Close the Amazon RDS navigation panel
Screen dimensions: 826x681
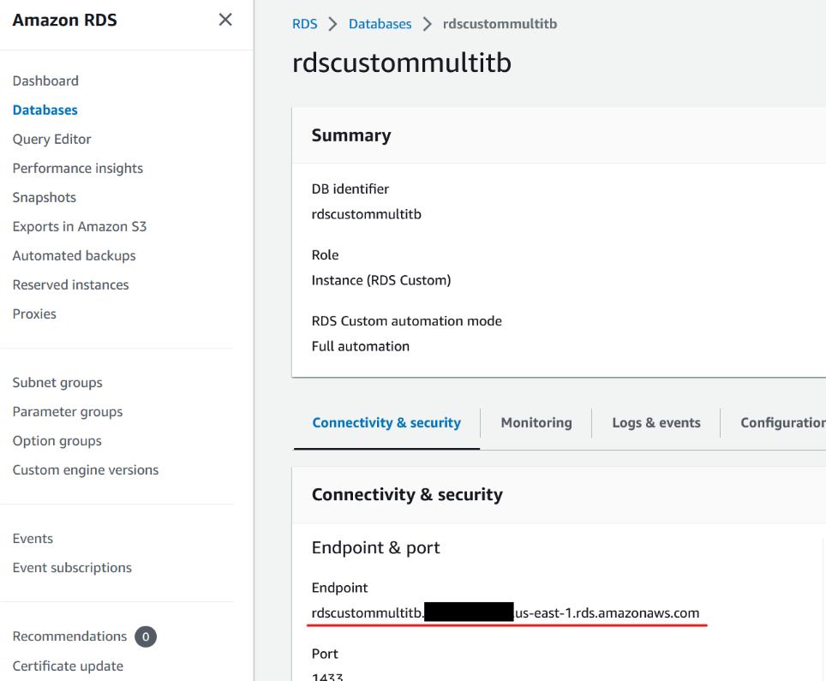click(225, 20)
